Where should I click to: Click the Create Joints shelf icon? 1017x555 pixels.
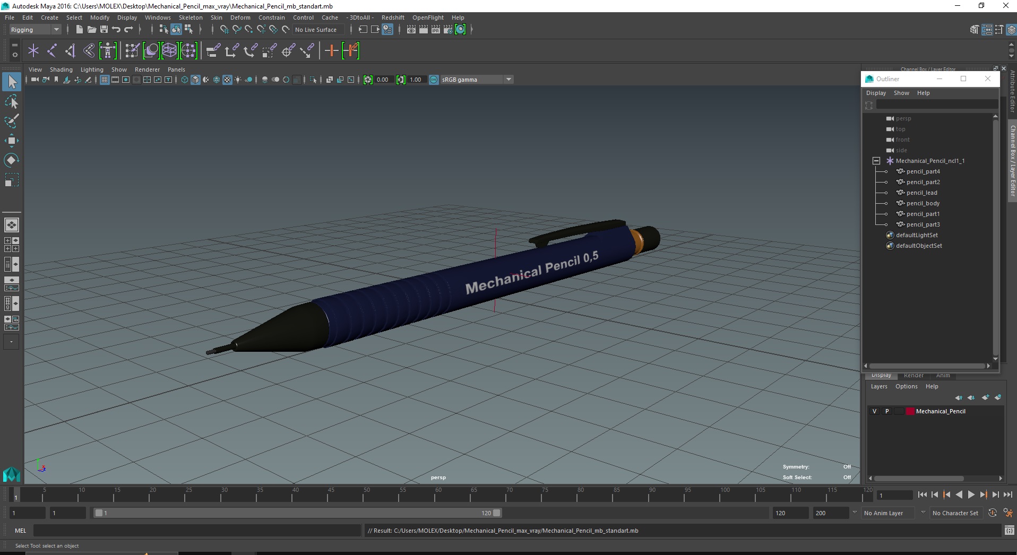click(52, 51)
